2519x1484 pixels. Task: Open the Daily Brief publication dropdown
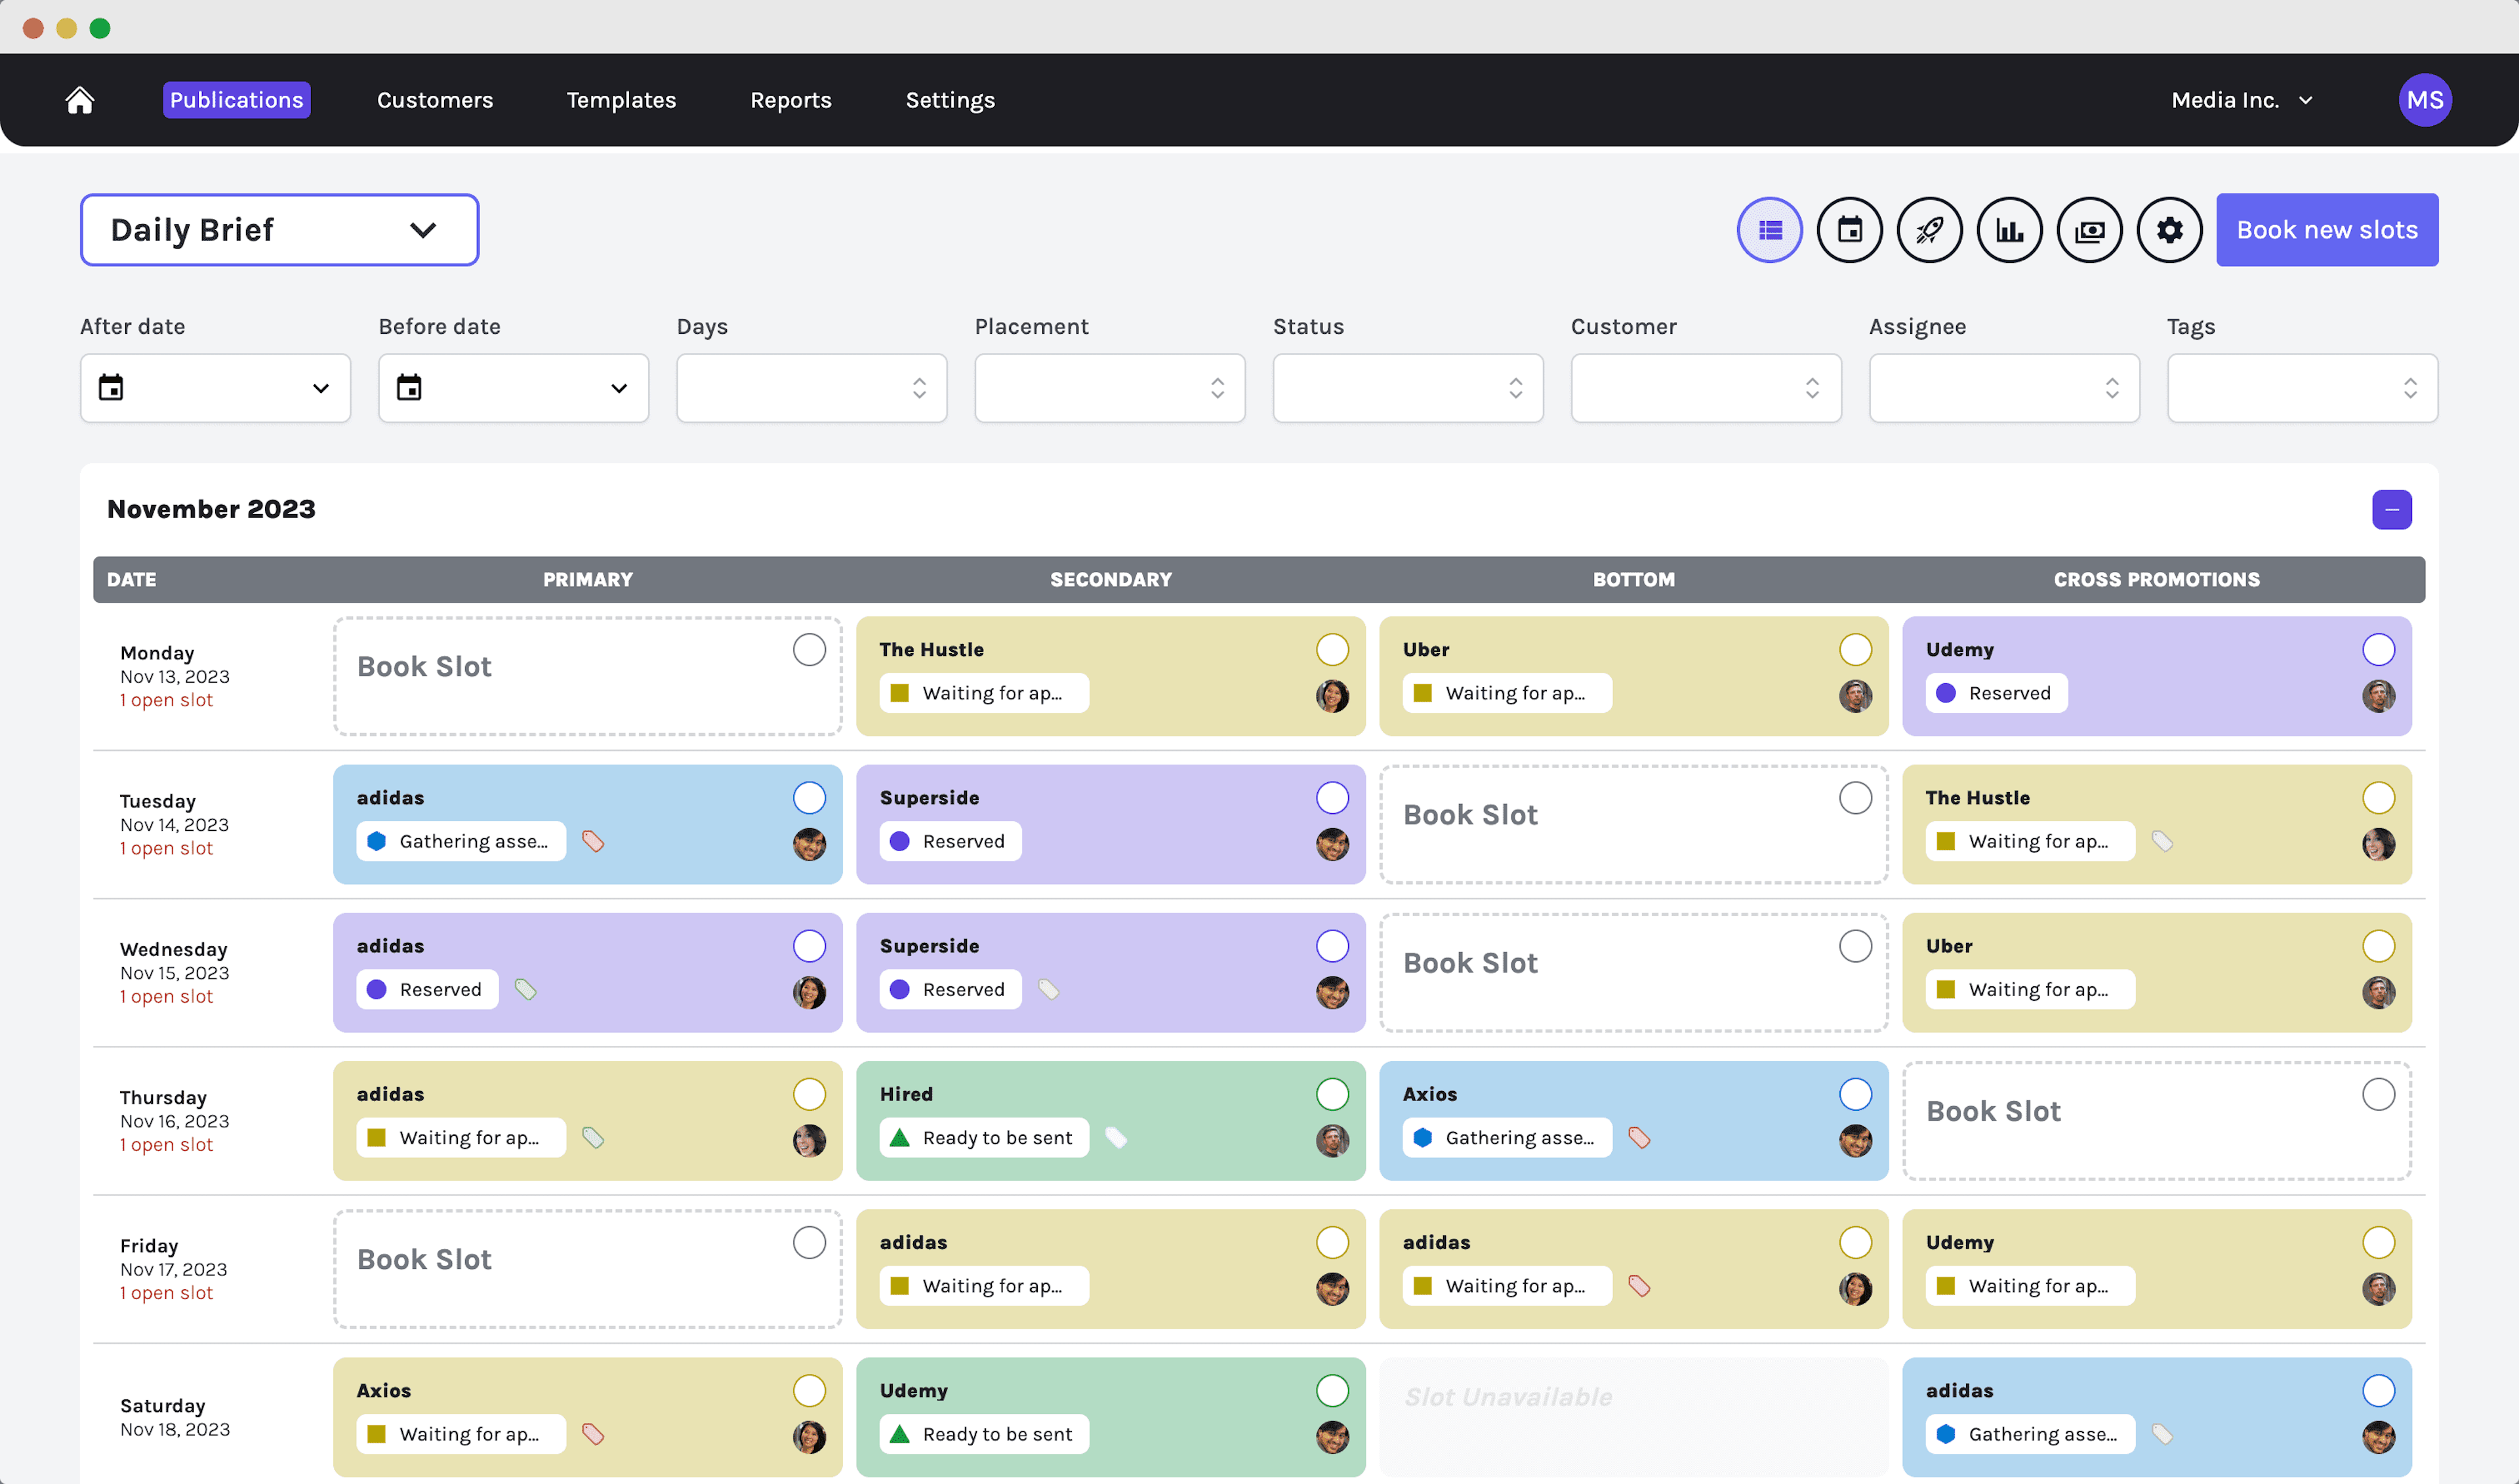(279, 230)
